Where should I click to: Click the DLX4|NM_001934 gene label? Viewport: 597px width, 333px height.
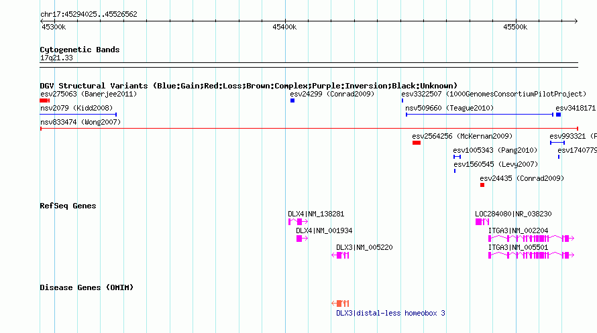tap(324, 230)
